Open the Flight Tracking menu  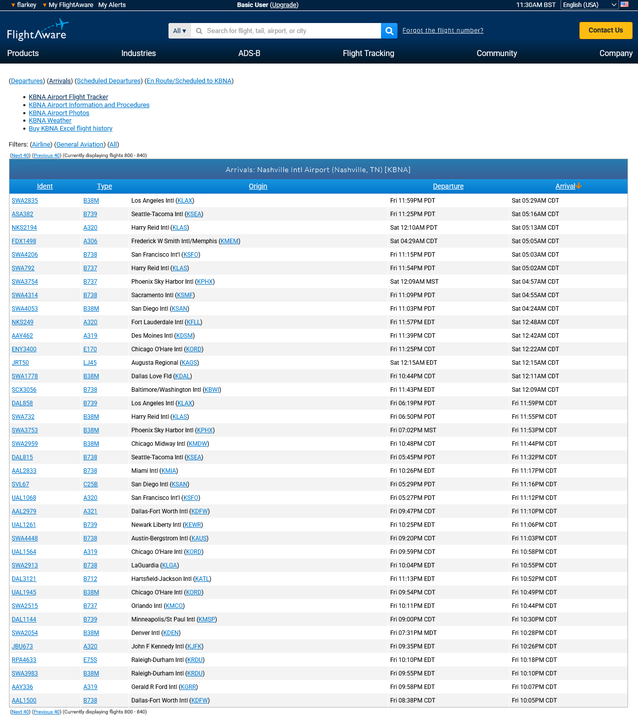(368, 53)
